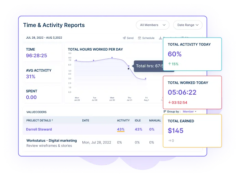Click Darrell Steward's 43% idle value
The image size is (240, 177).
(x=138, y=129)
